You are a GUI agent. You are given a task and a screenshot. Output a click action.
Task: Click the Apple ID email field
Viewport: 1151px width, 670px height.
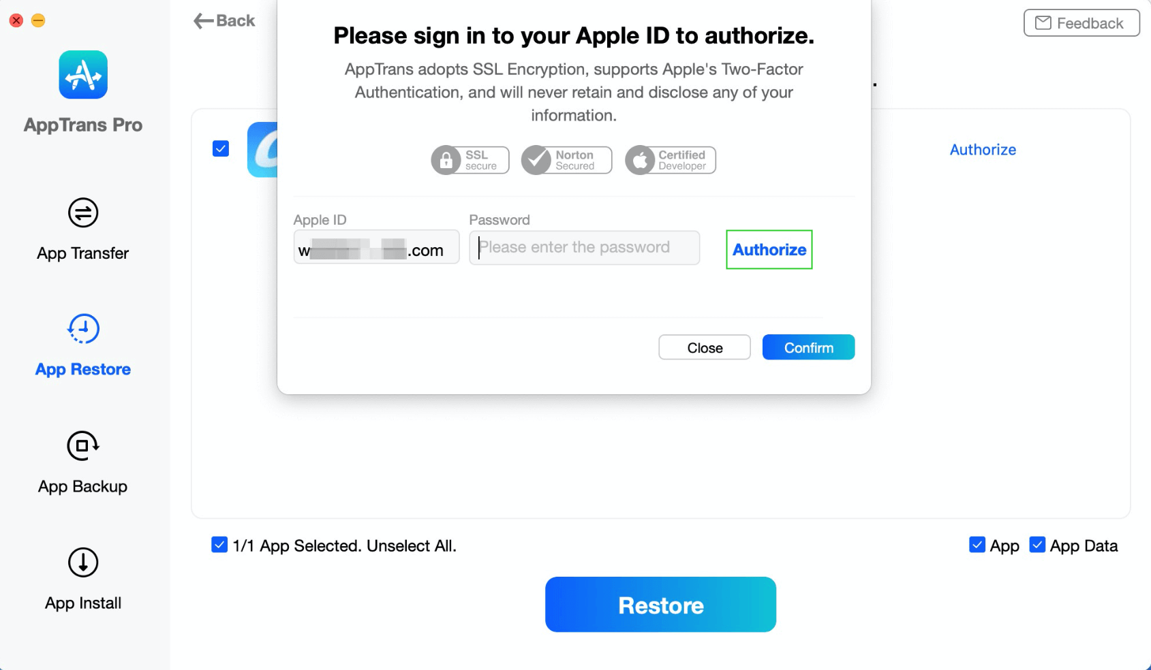click(376, 248)
